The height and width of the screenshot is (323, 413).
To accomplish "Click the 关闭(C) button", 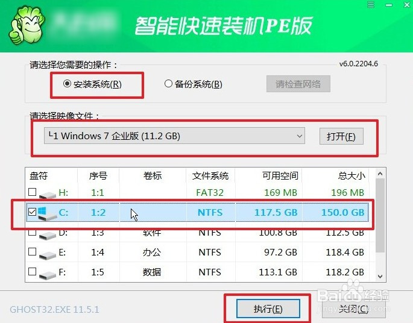I will click(353, 309).
